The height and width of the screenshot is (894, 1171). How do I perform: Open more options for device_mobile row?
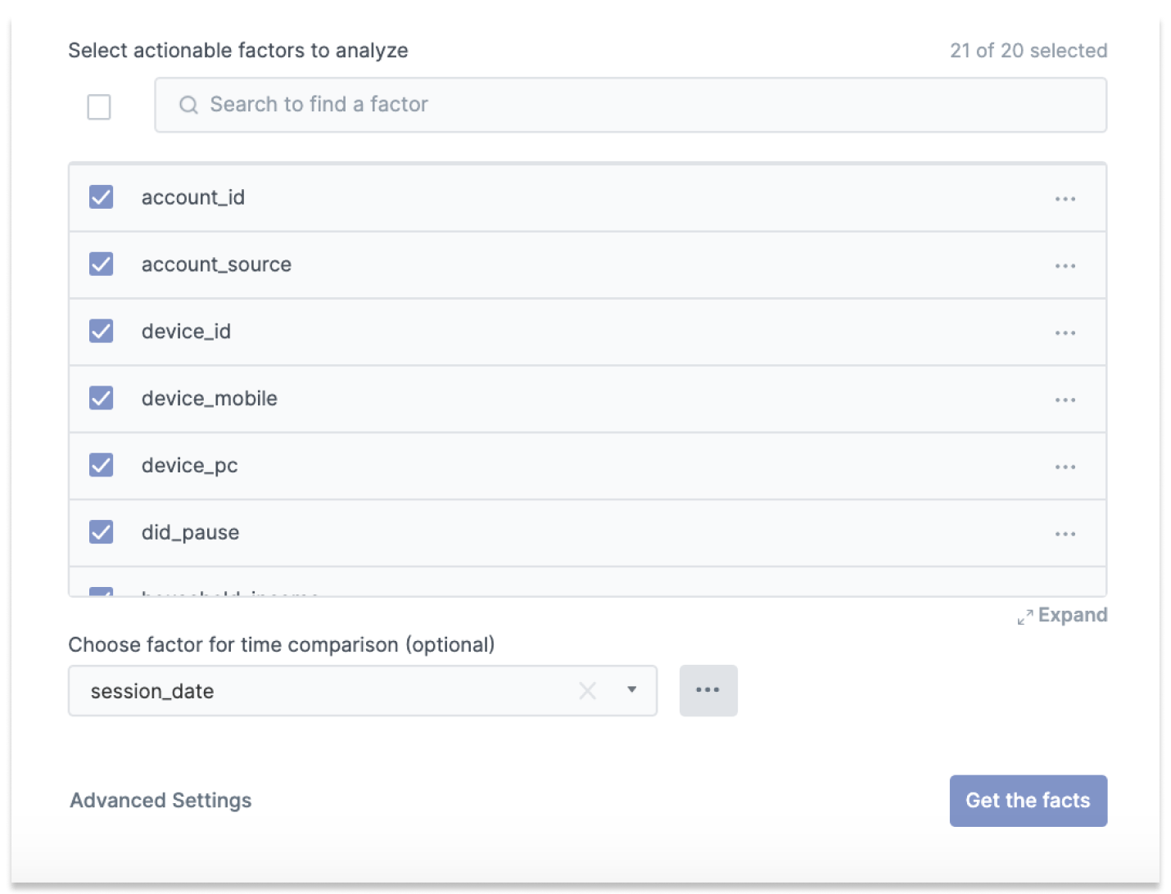pos(1065,400)
